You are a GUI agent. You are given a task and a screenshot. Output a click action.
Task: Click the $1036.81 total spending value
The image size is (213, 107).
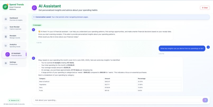[x=71, y=65]
